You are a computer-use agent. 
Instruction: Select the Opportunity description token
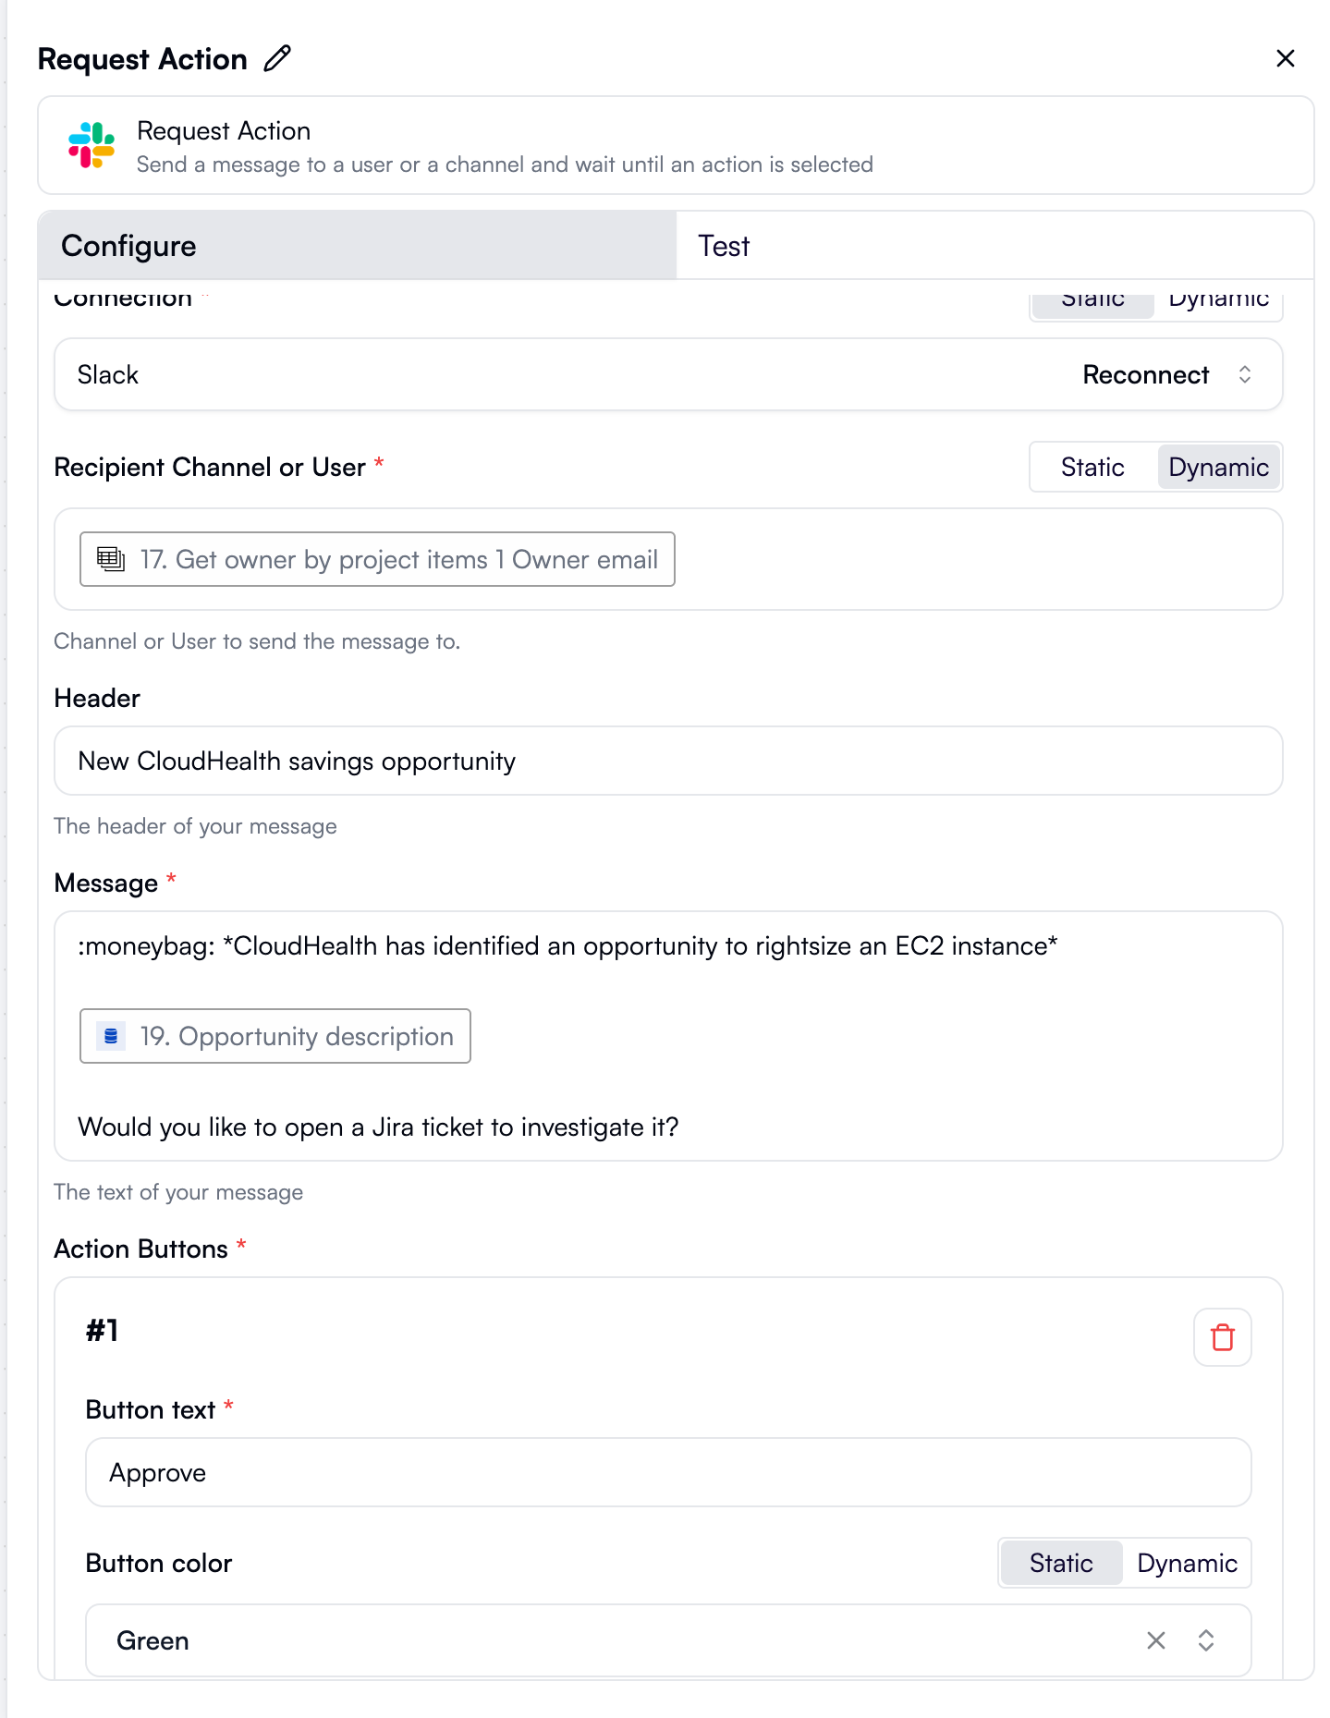[275, 1036]
